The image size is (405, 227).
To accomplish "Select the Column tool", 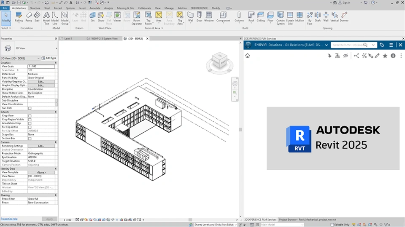I will [x=239, y=17].
